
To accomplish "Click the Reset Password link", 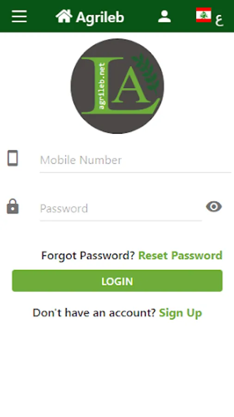I will (x=180, y=255).
